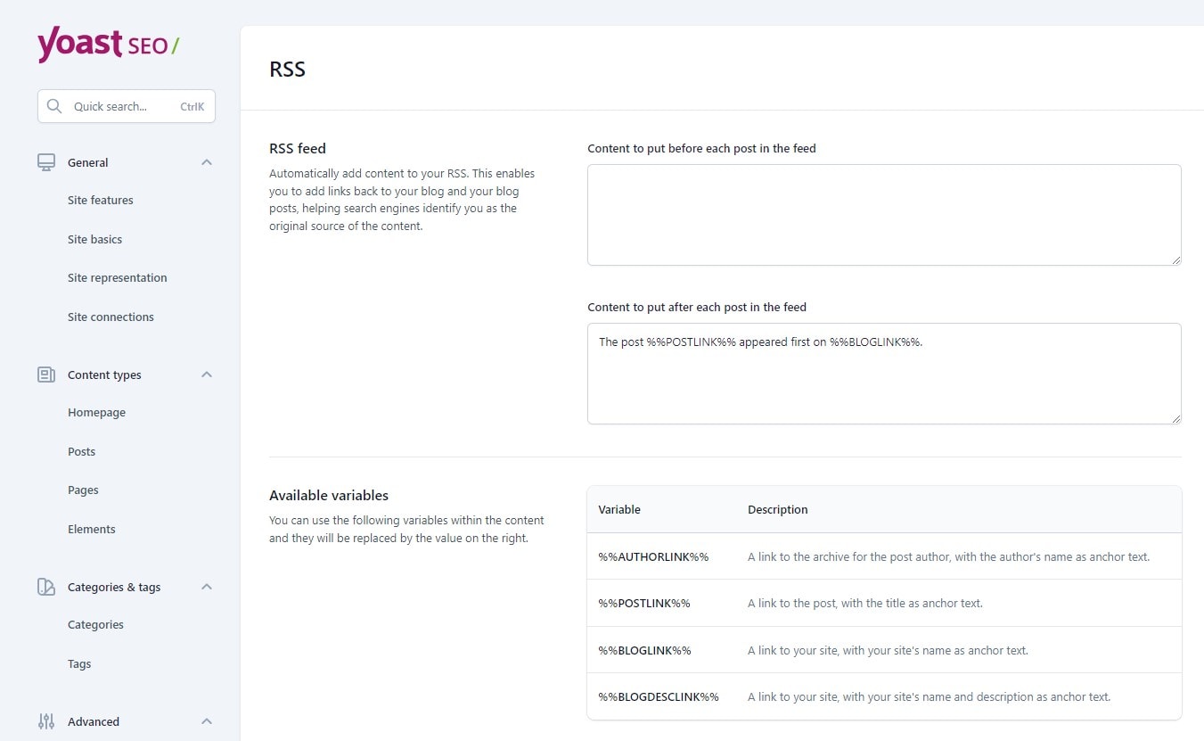The image size is (1204, 741).
Task: Click the content after each post textarea
Action: point(884,374)
